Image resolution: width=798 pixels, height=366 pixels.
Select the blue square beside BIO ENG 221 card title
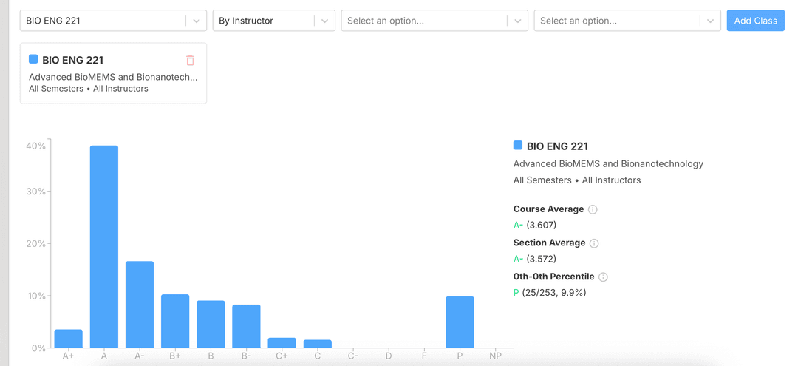(33, 59)
